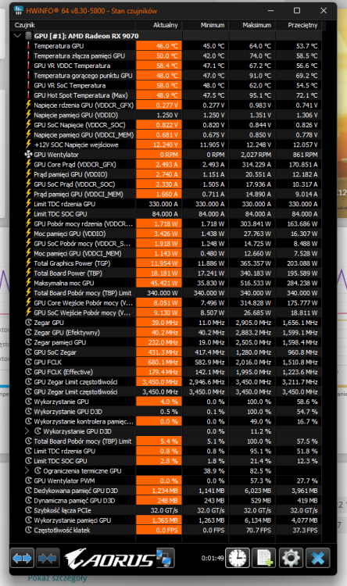Click the clock icon beside Zegar GPU

(28, 323)
